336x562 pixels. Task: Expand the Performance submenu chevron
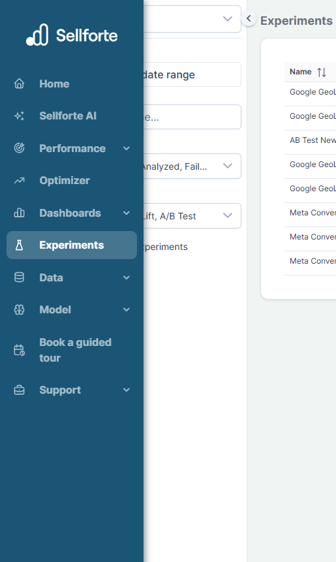coord(127,148)
